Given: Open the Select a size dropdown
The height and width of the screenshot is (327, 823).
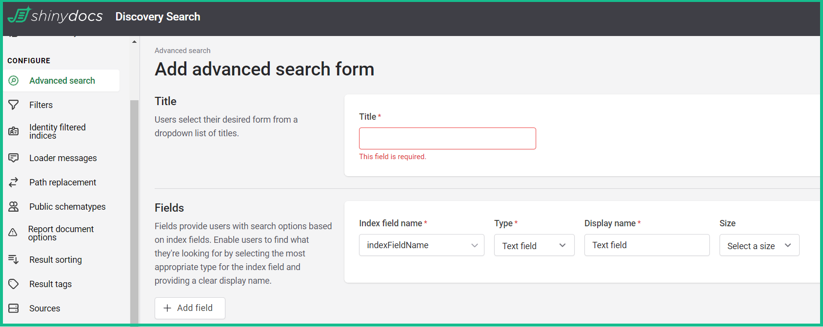Looking at the screenshot, I should (x=759, y=246).
